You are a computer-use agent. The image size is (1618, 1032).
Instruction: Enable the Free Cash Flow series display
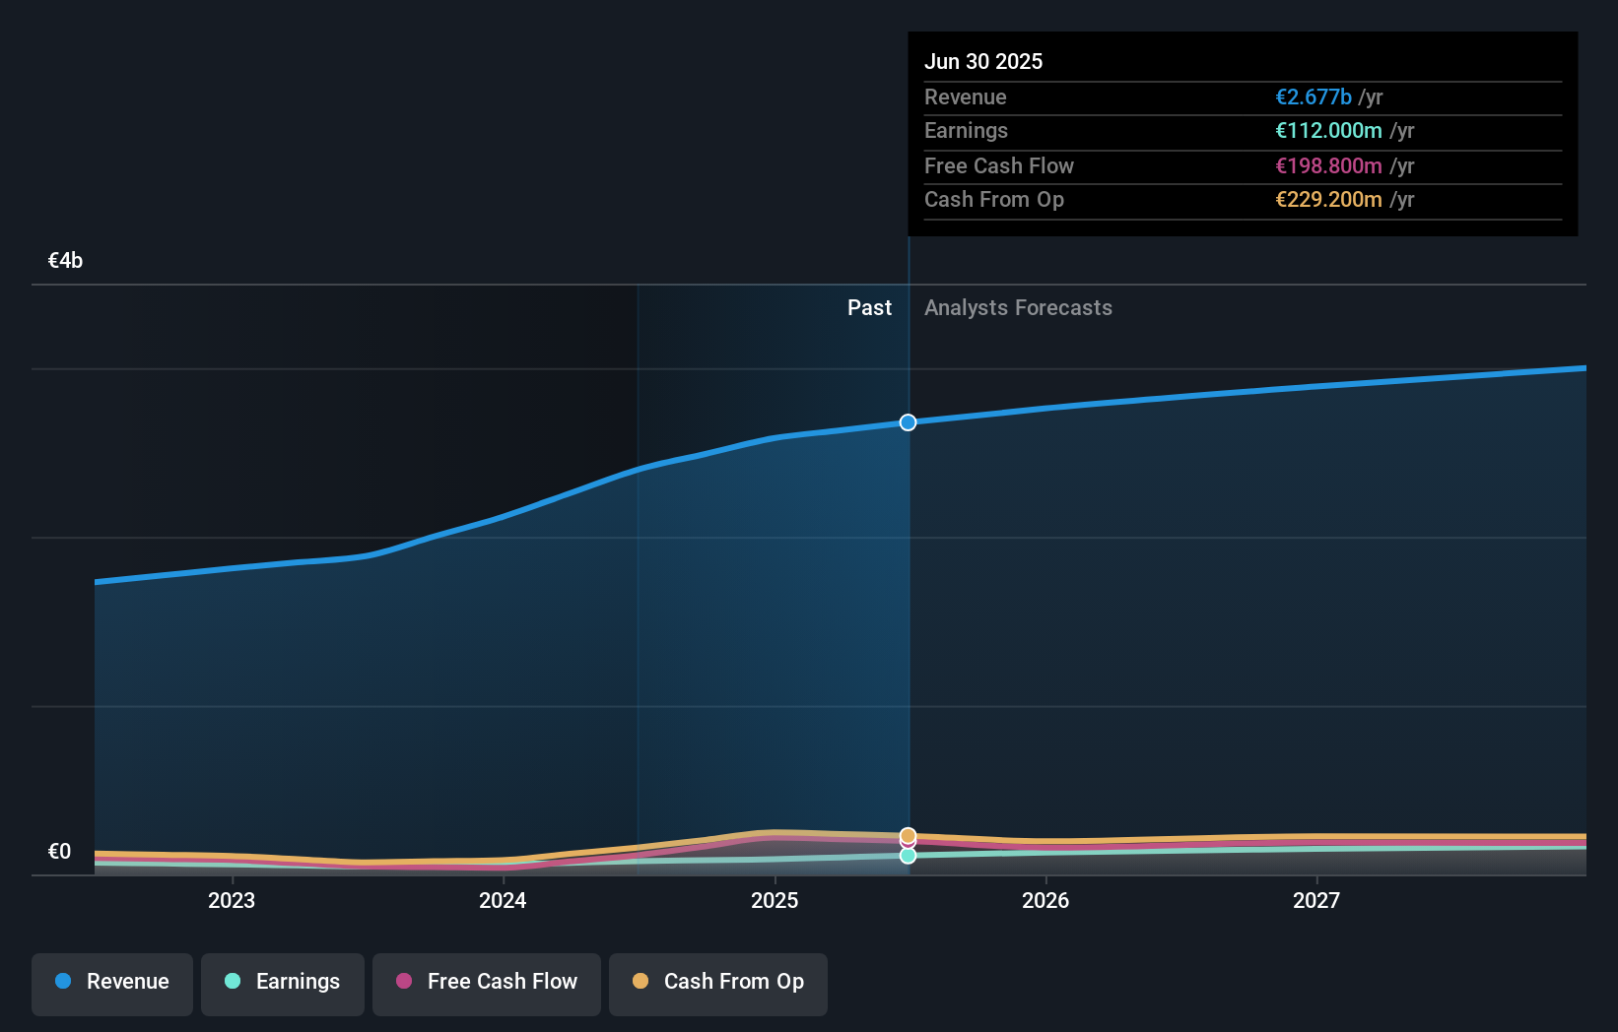tap(486, 983)
